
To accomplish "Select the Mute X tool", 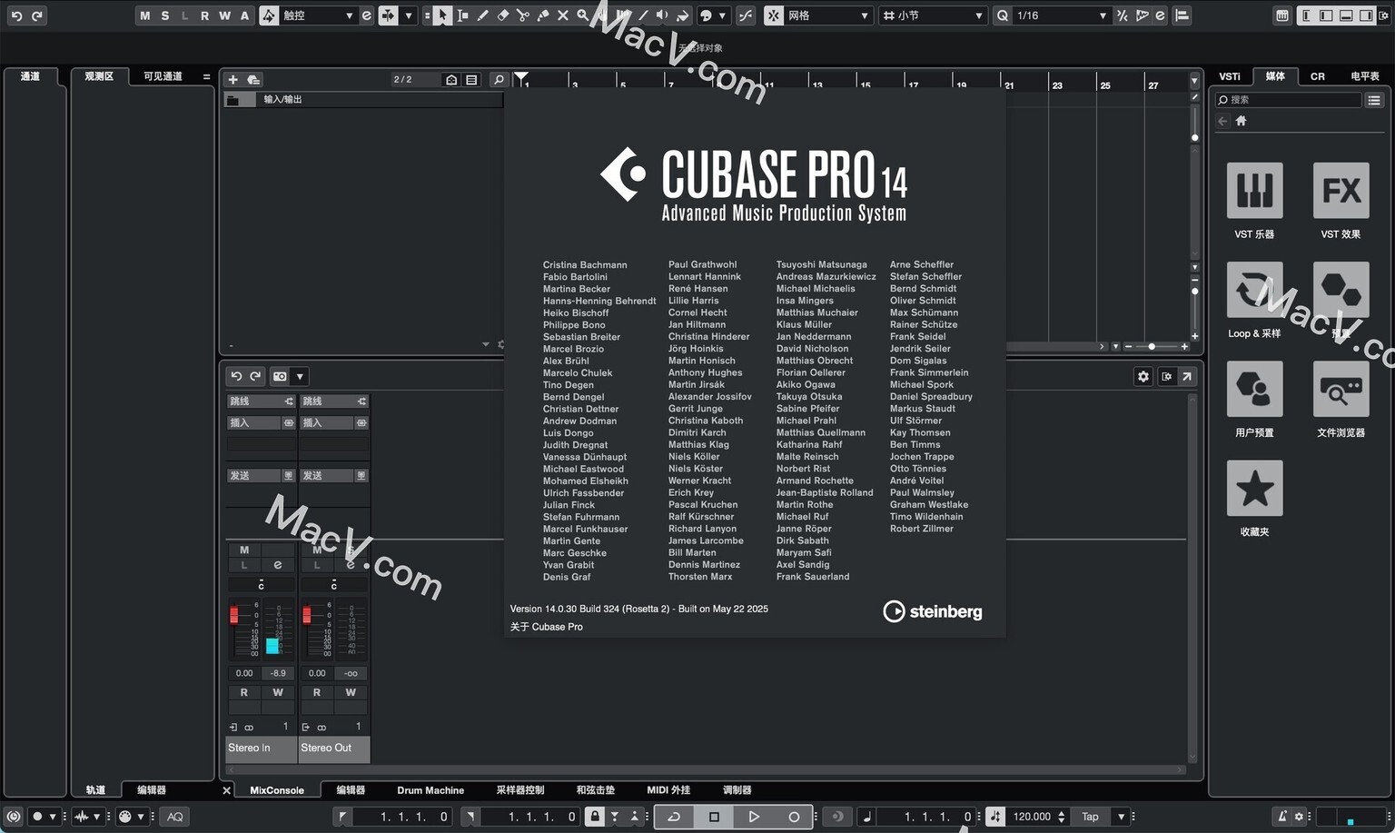I will [x=563, y=15].
